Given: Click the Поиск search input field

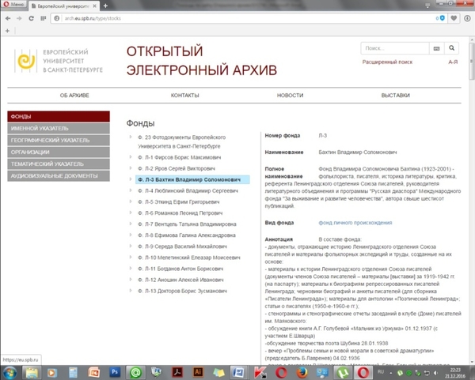Looking at the screenshot, I should (x=394, y=48).
